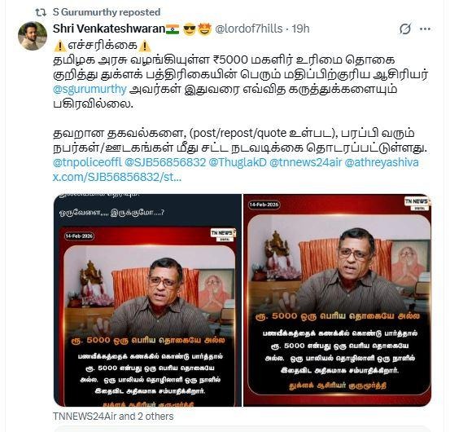Click the Grok slash-circle icon

[405, 29]
